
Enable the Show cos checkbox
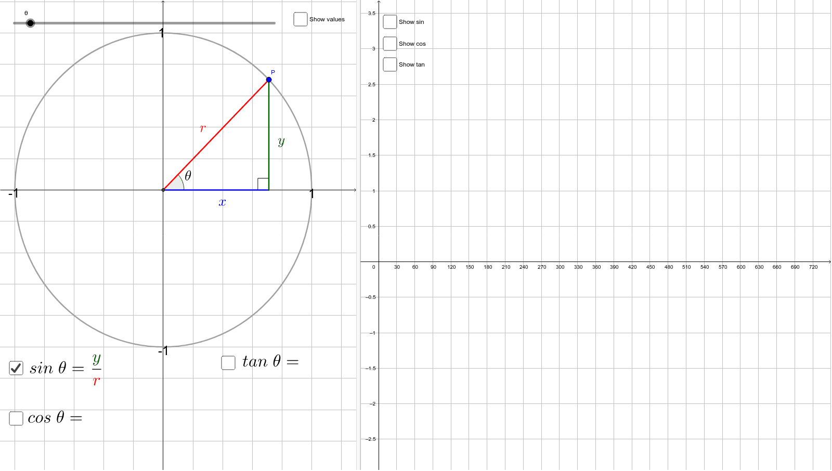[390, 43]
